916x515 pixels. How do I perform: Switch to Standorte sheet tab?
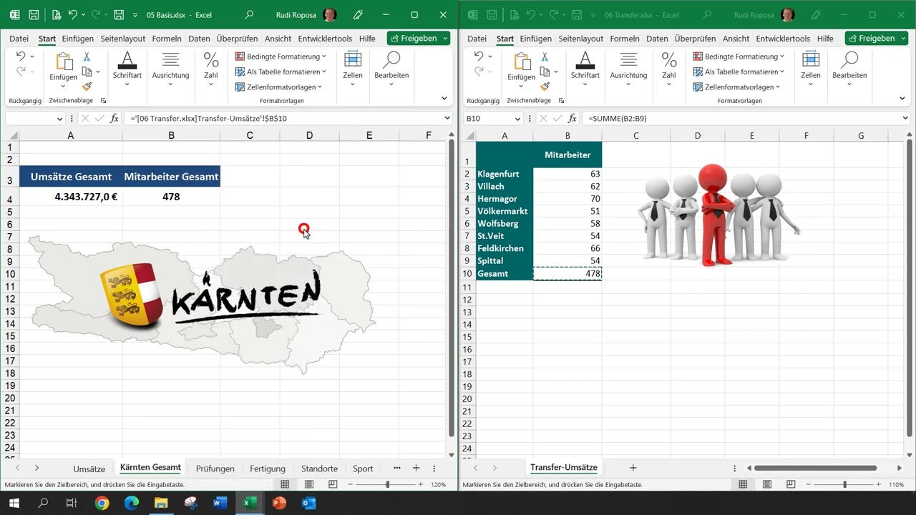[319, 469]
